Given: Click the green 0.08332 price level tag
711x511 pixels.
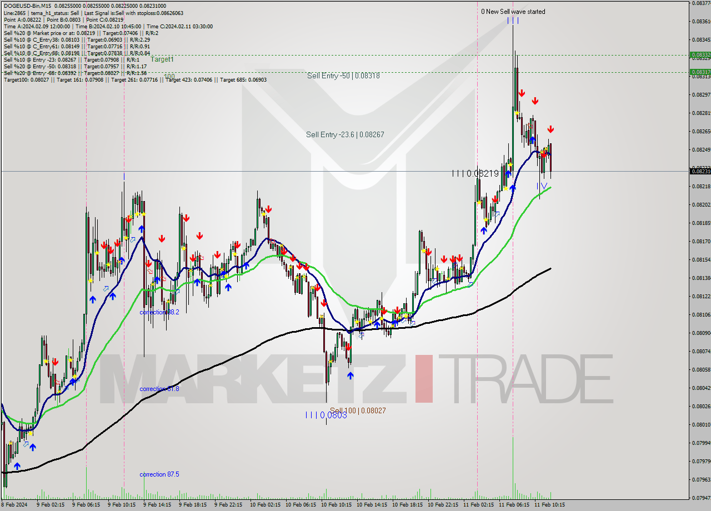Looking at the screenshot, I should pos(700,55).
